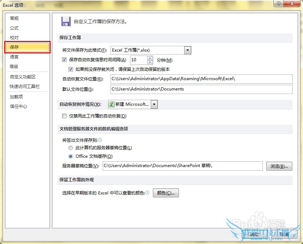Screen dimensions: 303x244
Task: Open the file format dropdown arrow
Action: [188, 50]
